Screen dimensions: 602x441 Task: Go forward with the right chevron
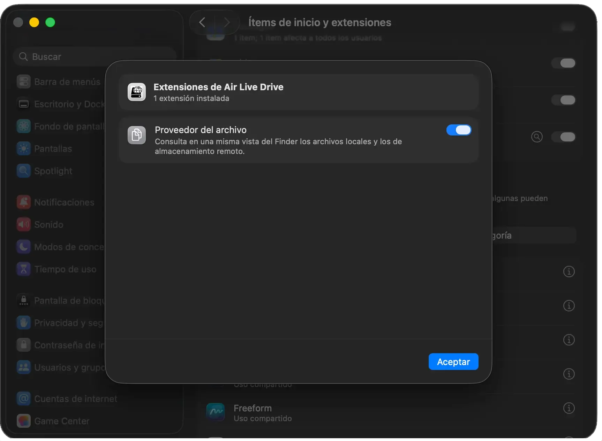(x=227, y=22)
